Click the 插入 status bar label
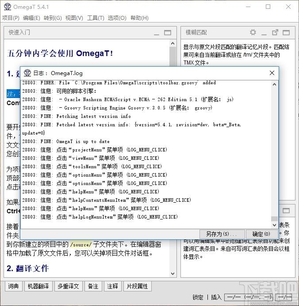 coord(216,297)
